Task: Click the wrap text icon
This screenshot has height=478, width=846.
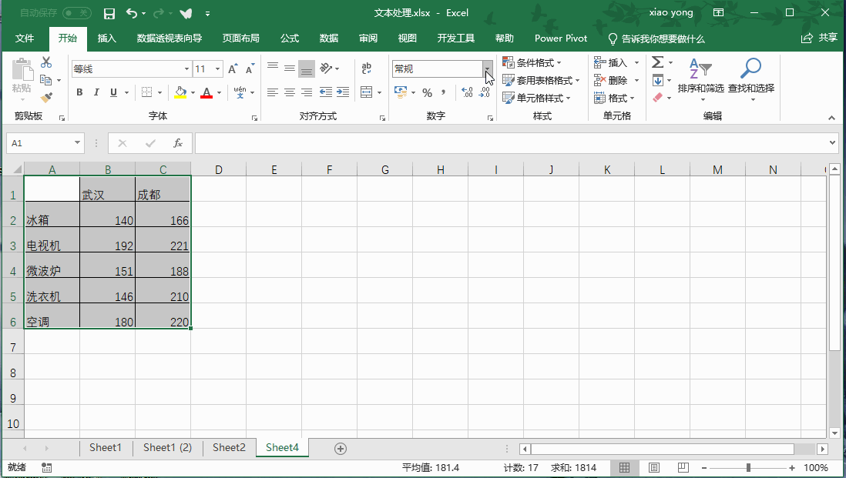Action: coord(367,68)
